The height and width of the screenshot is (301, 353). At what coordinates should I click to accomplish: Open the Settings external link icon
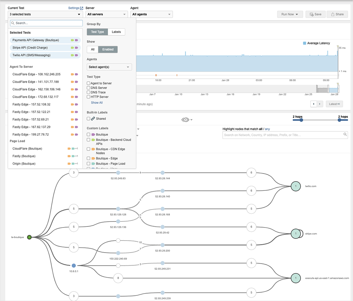(x=82, y=8)
